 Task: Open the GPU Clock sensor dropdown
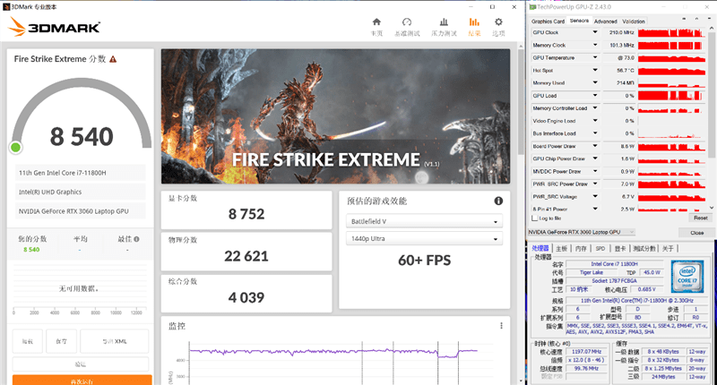595,32
